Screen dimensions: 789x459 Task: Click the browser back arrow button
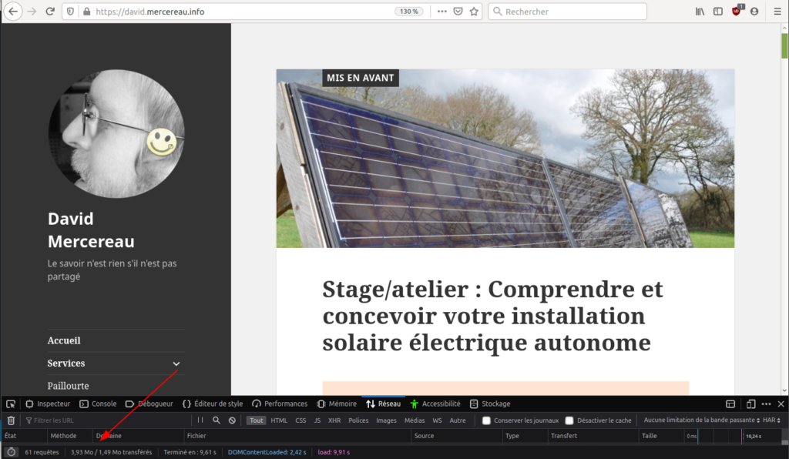[x=13, y=12]
